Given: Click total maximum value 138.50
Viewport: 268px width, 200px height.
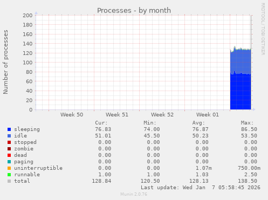Looking at the screenshot, I should [247, 181].
